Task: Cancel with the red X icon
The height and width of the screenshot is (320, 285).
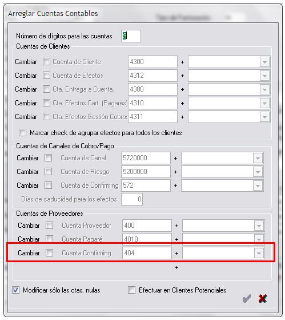Action: [x=263, y=299]
